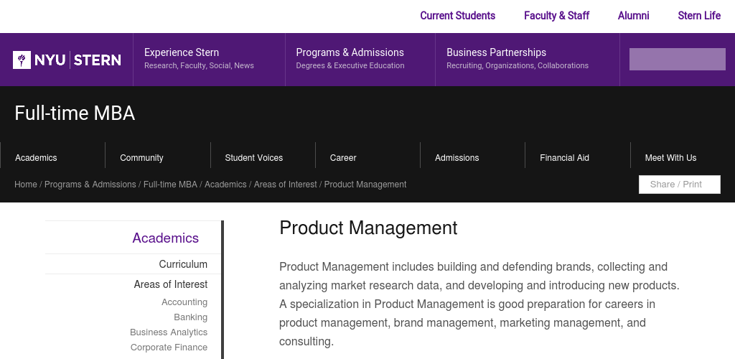Select the Academics nav tab

click(36, 158)
